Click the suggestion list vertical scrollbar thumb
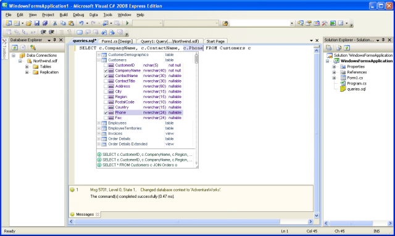The image size is (395, 236). [196, 59]
